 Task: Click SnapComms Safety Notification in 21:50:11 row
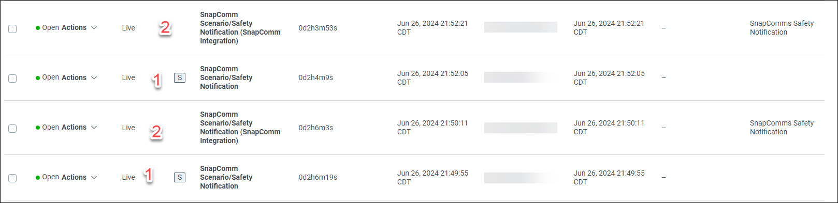[x=782, y=128]
